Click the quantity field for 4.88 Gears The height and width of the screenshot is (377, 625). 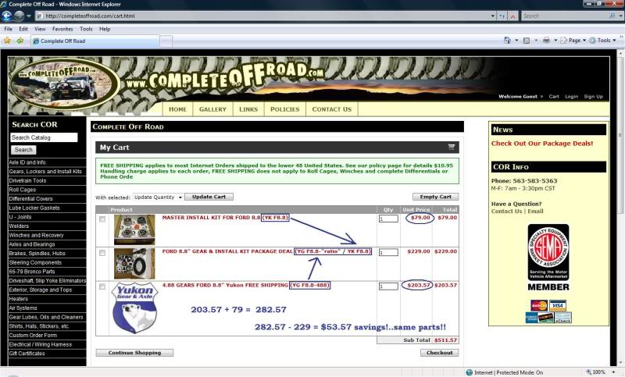[x=388, y=286]
